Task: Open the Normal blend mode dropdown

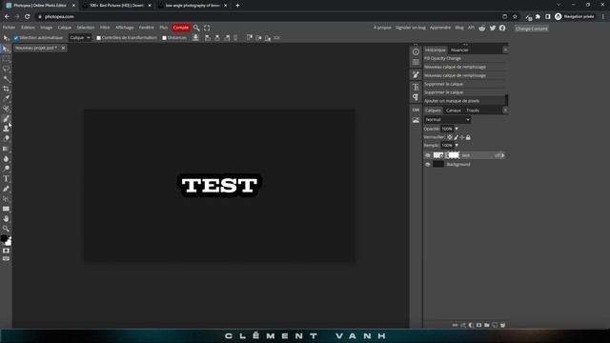Action: 447,120
